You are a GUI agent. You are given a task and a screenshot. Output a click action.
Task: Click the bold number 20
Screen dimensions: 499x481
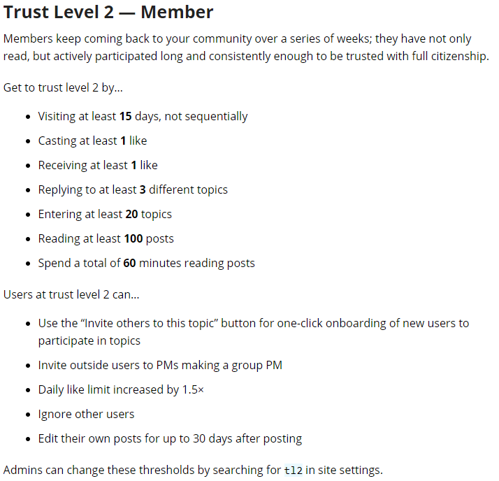(131, 214)
